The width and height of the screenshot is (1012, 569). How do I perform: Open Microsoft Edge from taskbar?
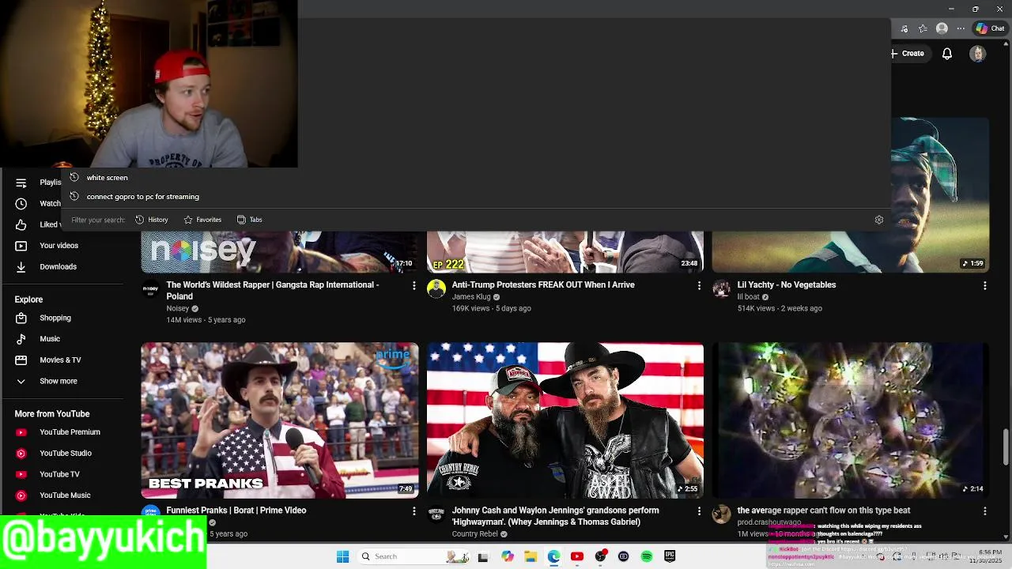[553, 556]
